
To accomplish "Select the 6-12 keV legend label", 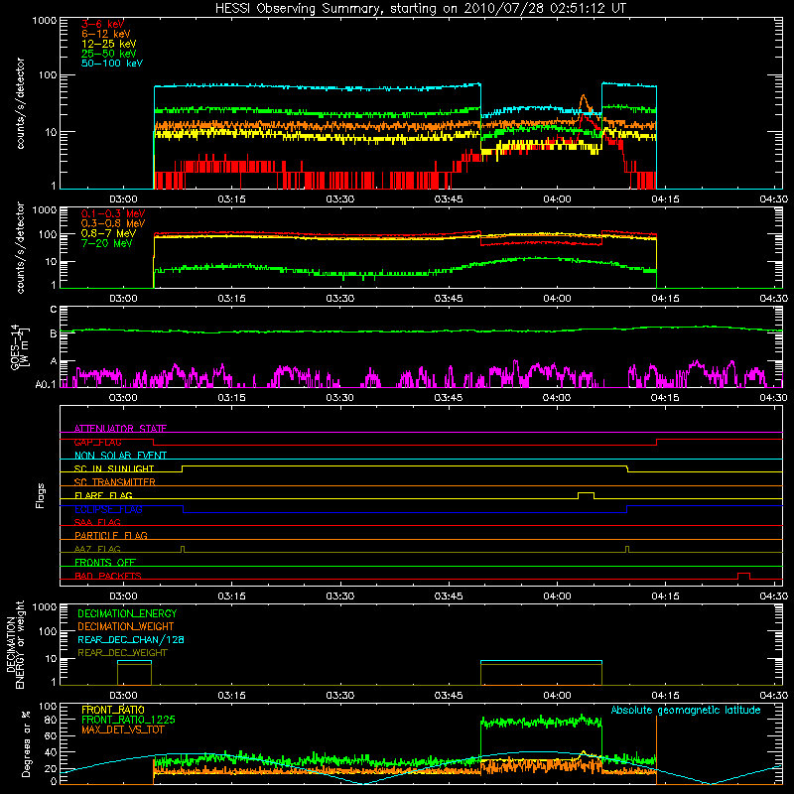I will coord(106,34).
